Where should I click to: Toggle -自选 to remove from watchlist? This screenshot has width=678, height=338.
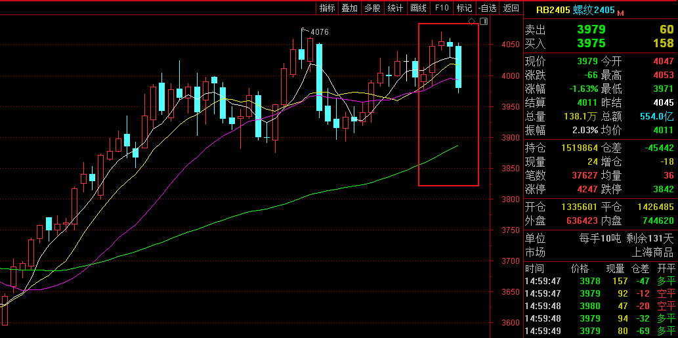point(486,8)
